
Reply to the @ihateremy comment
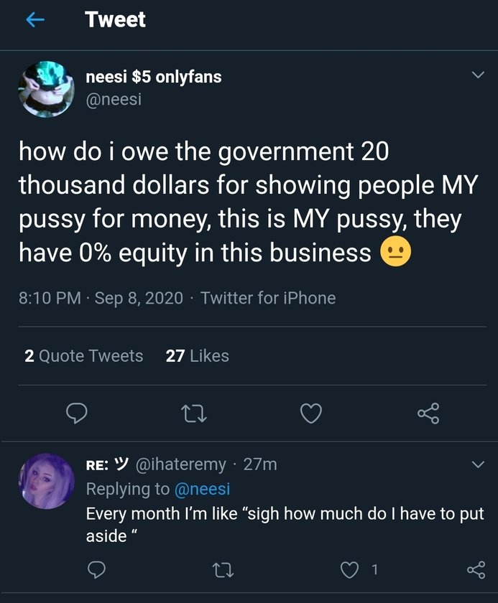(96, 569)
